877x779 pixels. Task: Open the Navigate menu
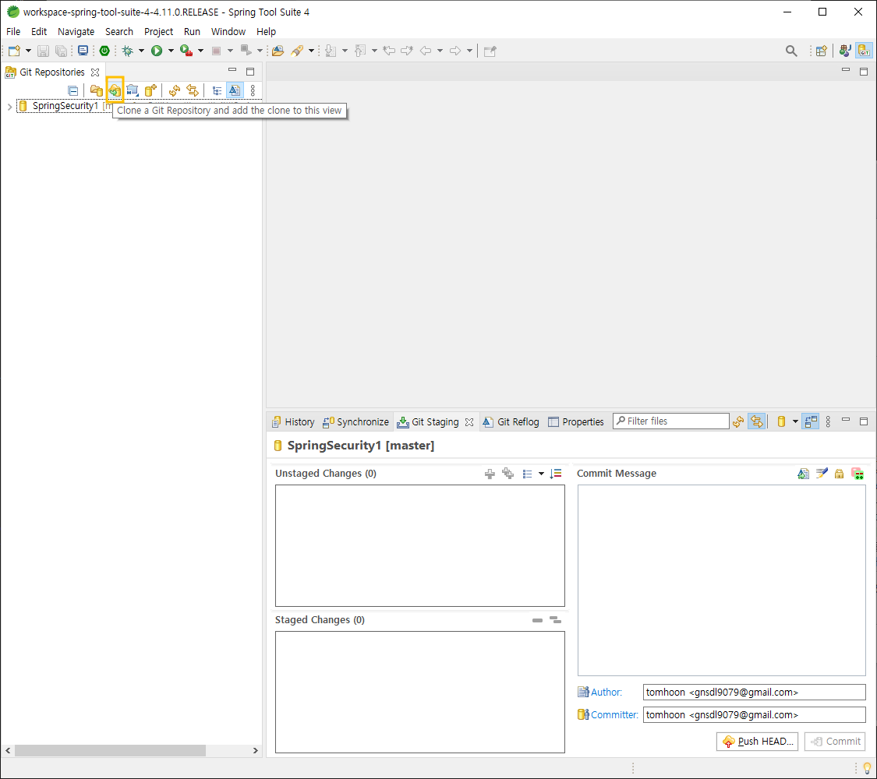pyautogui.click(x=76, y=31)
